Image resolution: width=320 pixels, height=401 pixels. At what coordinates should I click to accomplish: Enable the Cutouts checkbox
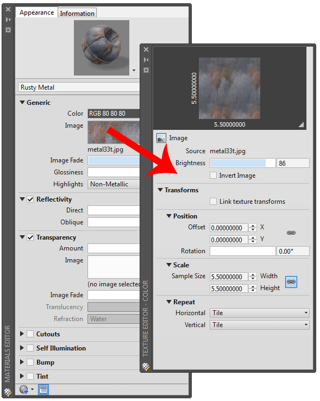tap(30, 334)
